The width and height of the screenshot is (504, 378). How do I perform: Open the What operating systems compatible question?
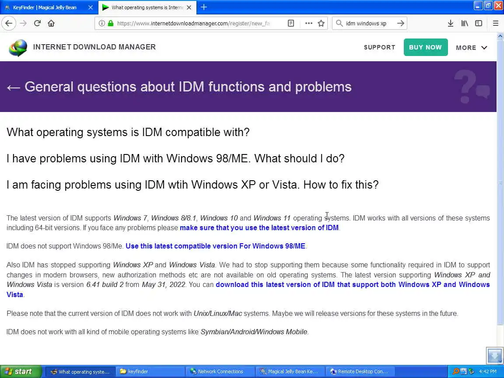coord(128,132)
